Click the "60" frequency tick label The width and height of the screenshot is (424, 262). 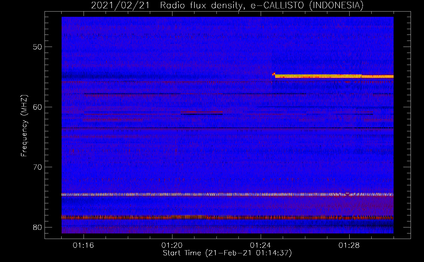(x=37, y=107)
